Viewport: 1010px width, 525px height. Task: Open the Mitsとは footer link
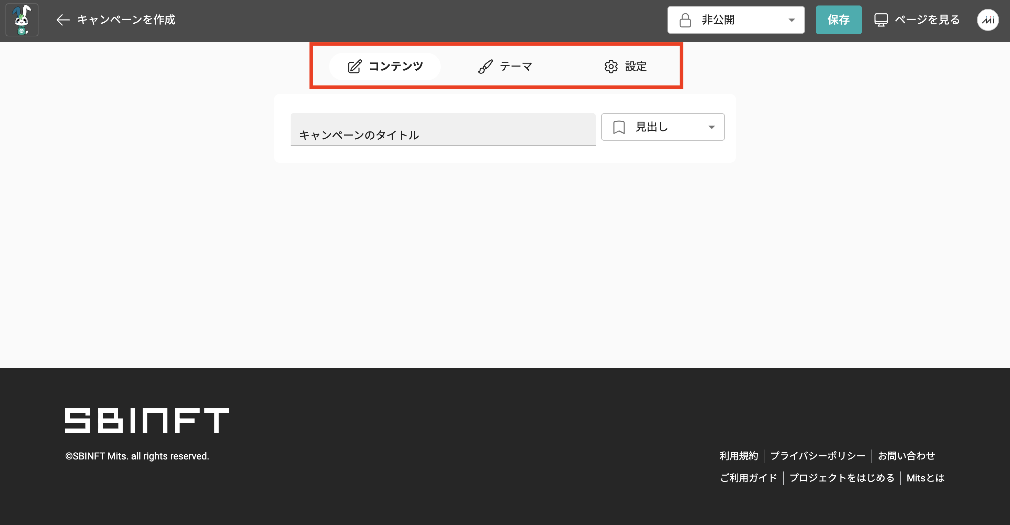pyautogui.click(x=925, y=478)
